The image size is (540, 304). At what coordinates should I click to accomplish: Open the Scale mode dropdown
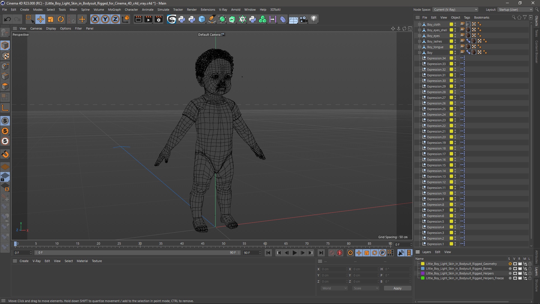(x=366, y=288)
